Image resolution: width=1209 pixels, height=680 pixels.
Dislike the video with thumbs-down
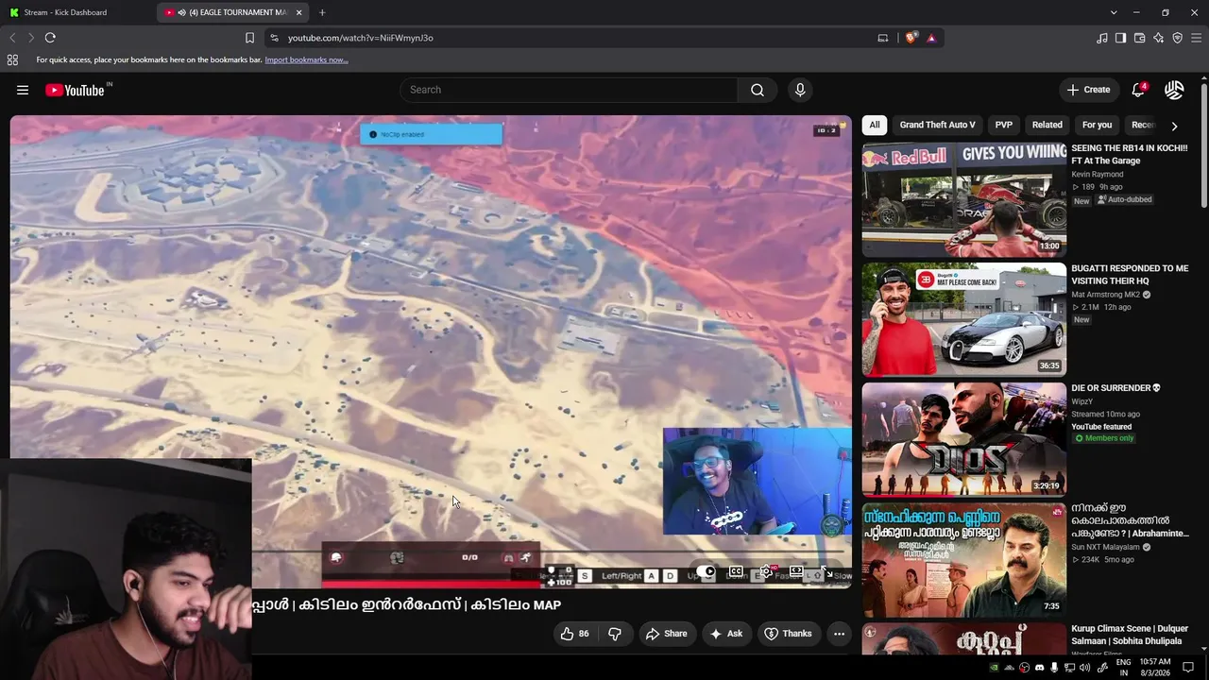614,634
